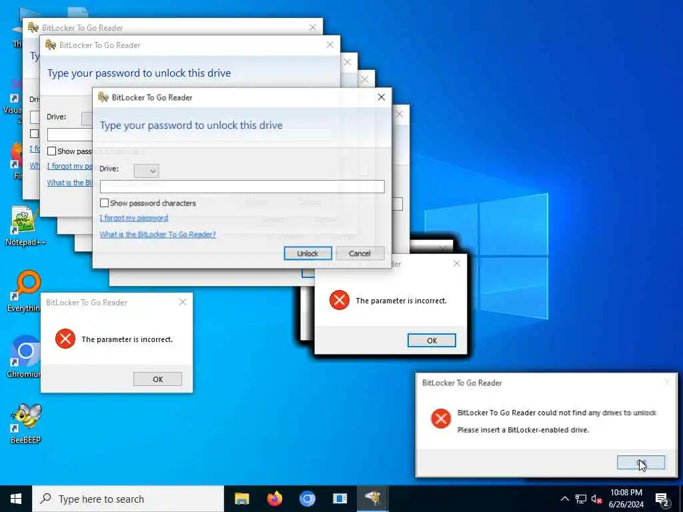Open Firefox from the taskbar
Viewport: 683px width, 512px height.
274,499
